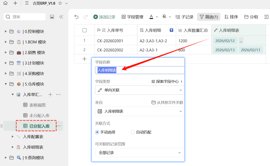Click 入库单号 column header
Screen dimensions: 270x166
[116, 30]
